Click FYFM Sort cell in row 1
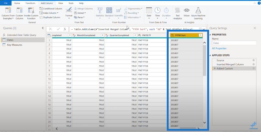This screenshot has height=132, width=261. point(186,40)
